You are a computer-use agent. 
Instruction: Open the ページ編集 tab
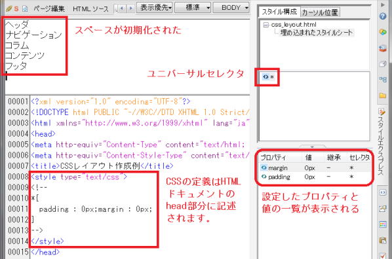[x=49, y=9]
